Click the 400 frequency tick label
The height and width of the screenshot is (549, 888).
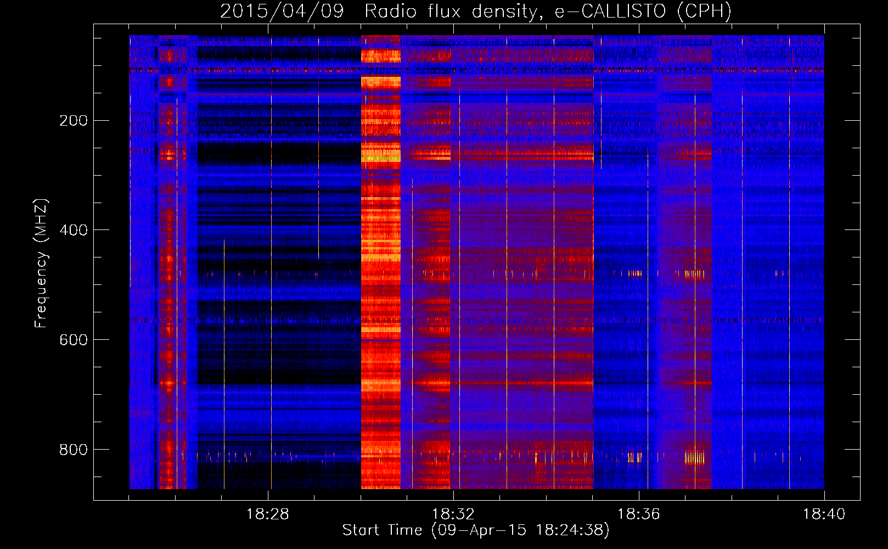[x=74, y=230]
